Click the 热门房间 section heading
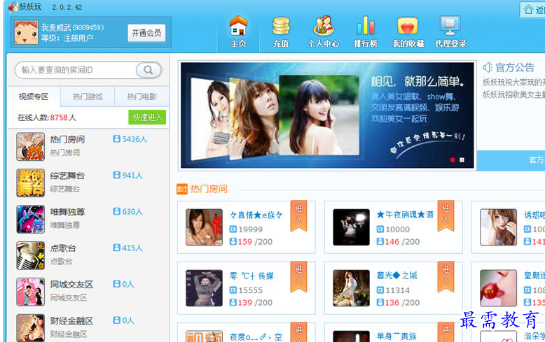The height and width of the screenshot is (342, 545). tap(209, 189)
